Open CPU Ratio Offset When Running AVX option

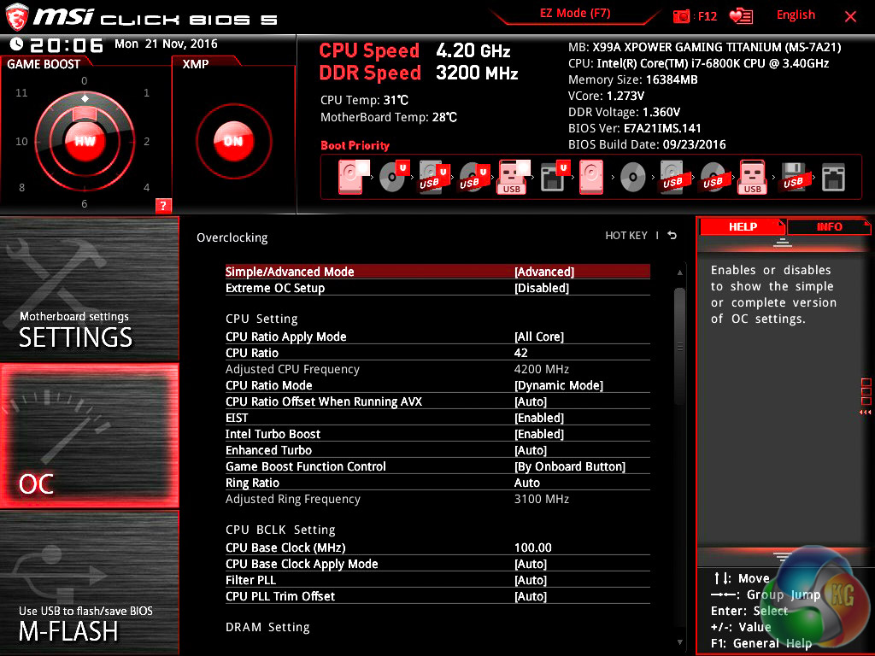point(437,401)
